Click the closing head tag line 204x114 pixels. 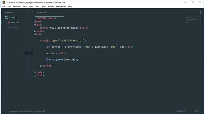[x=39, y=31]
